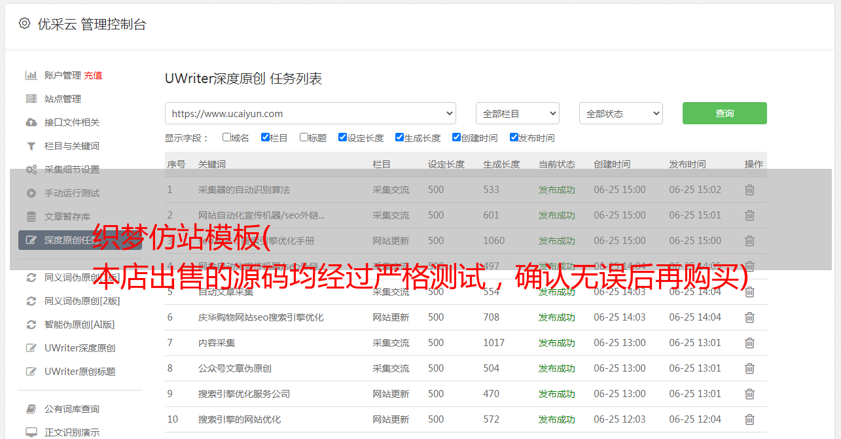Click the cloud upload icon for 接口文件相关
This screenshot has height=439, width=841.
(31, 122)
